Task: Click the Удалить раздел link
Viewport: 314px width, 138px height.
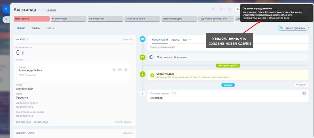Action: [123, 122]
